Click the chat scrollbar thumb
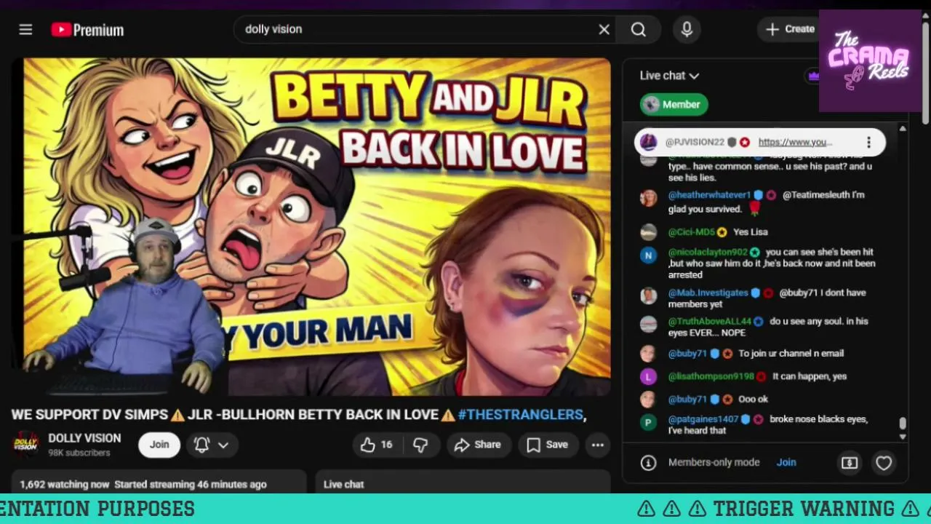 903,424
